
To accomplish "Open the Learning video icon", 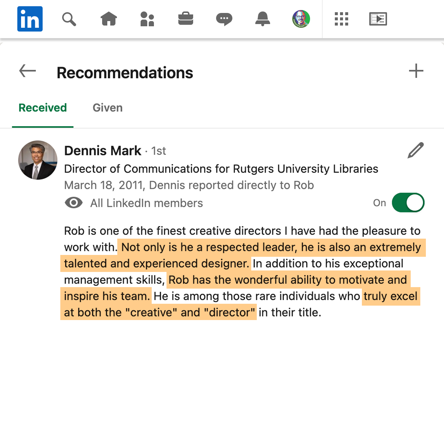I will pos(378,19).
